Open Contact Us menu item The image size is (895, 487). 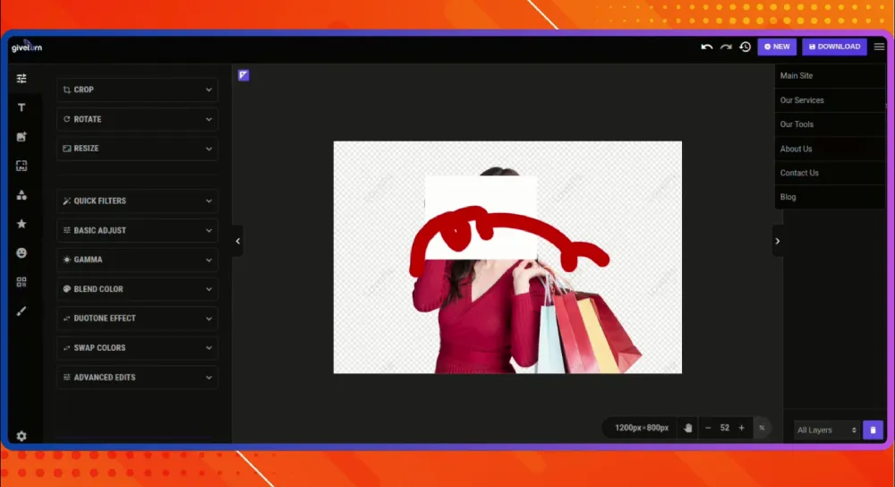pyautogui.click(x=830, y=173)
